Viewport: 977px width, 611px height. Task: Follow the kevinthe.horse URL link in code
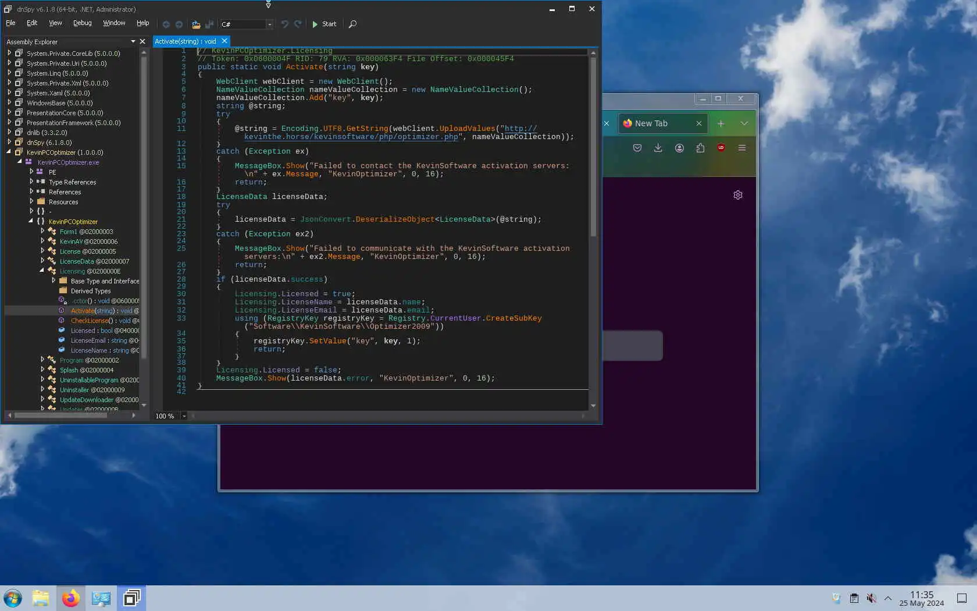(x=351, y=137)
